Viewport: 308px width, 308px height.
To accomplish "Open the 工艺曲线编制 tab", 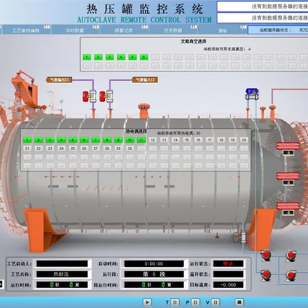I will (26, 30).
